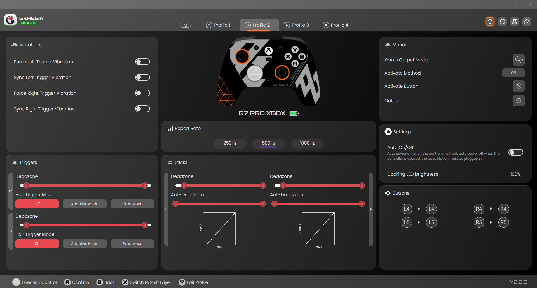537x288 pixels.
Task: Select the mapped L4 target icon
Action: (x=432, y=209)
